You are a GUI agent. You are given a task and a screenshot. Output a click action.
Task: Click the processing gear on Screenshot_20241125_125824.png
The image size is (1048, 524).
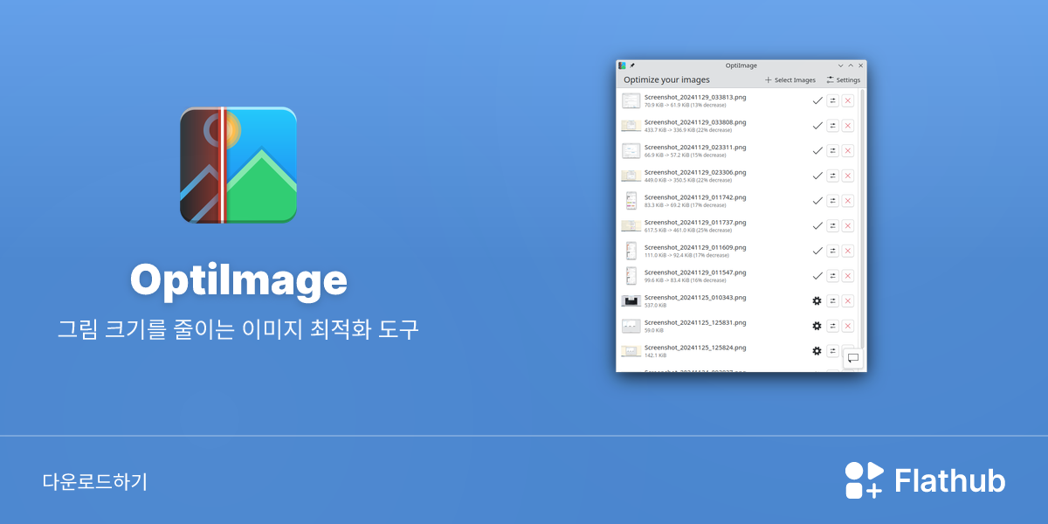(817, 351)
